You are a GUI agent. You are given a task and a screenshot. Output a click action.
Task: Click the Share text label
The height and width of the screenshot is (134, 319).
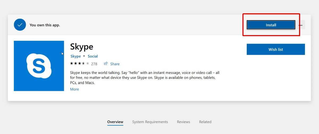click(x=115, y=64)
